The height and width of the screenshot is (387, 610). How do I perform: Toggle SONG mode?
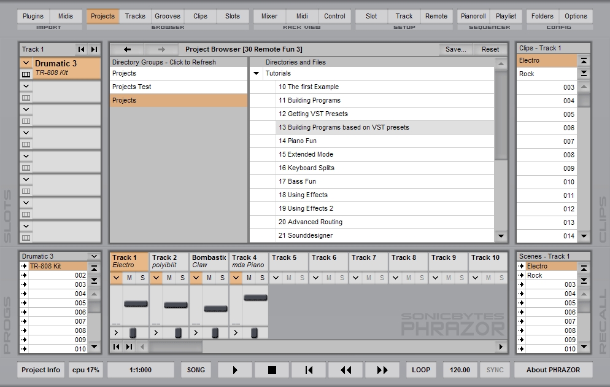[196, 370]
